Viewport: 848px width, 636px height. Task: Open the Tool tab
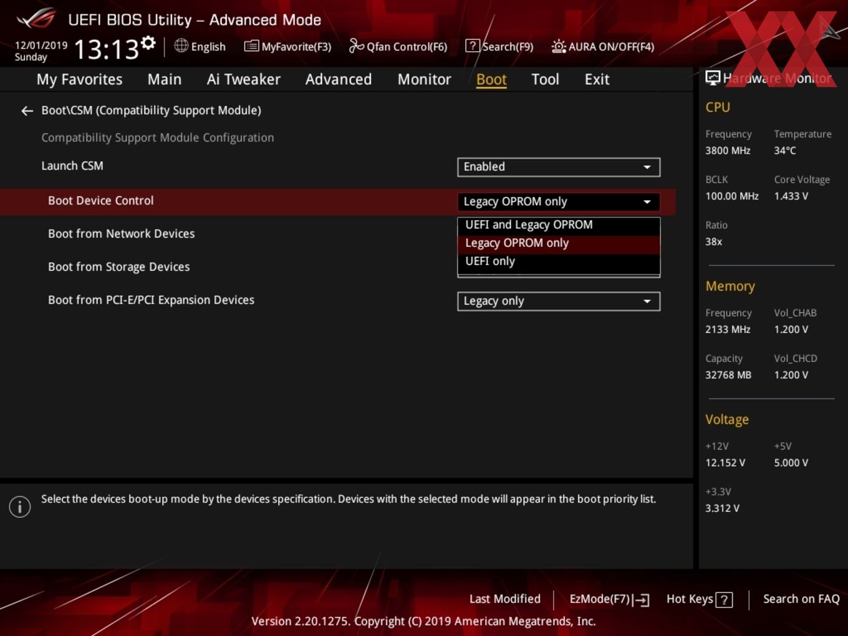click(545, 79)
